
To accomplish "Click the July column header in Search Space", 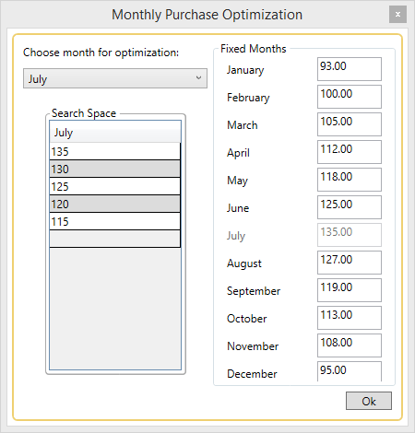I will tap(115, 133).
